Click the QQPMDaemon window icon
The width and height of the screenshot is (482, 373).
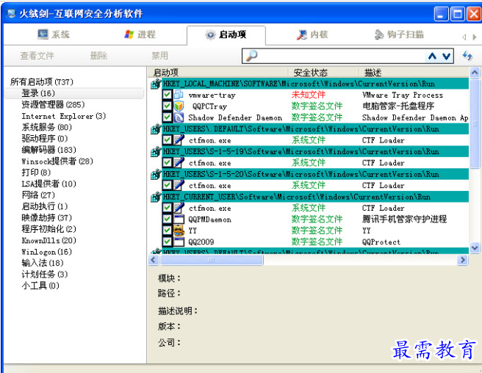(179, 219)
